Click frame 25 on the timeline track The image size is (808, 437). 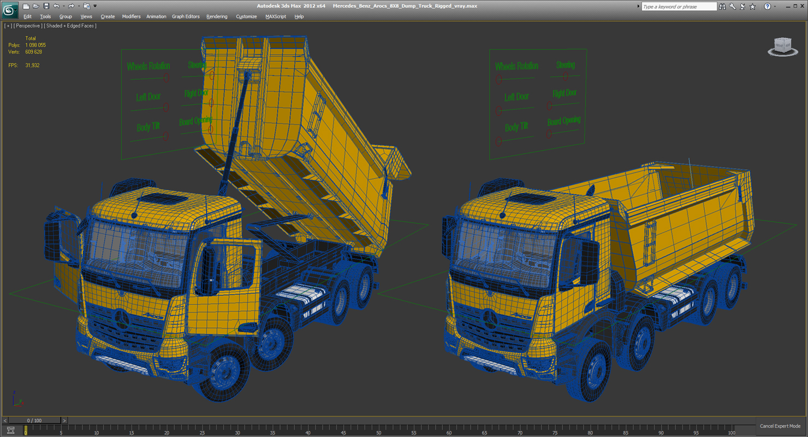tap(202, 430)
